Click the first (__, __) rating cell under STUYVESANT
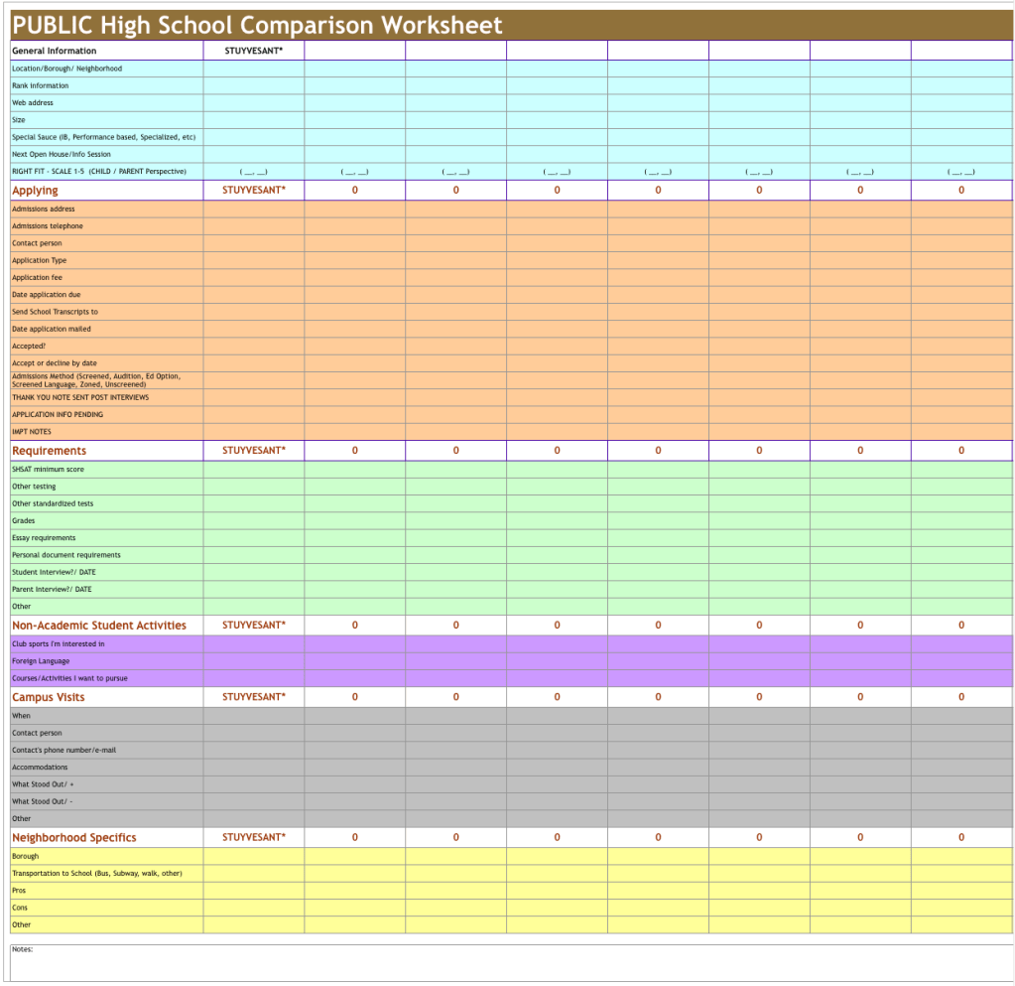Image resolution: width=1015 pixels, height=986 pixels. click(254, 171)
